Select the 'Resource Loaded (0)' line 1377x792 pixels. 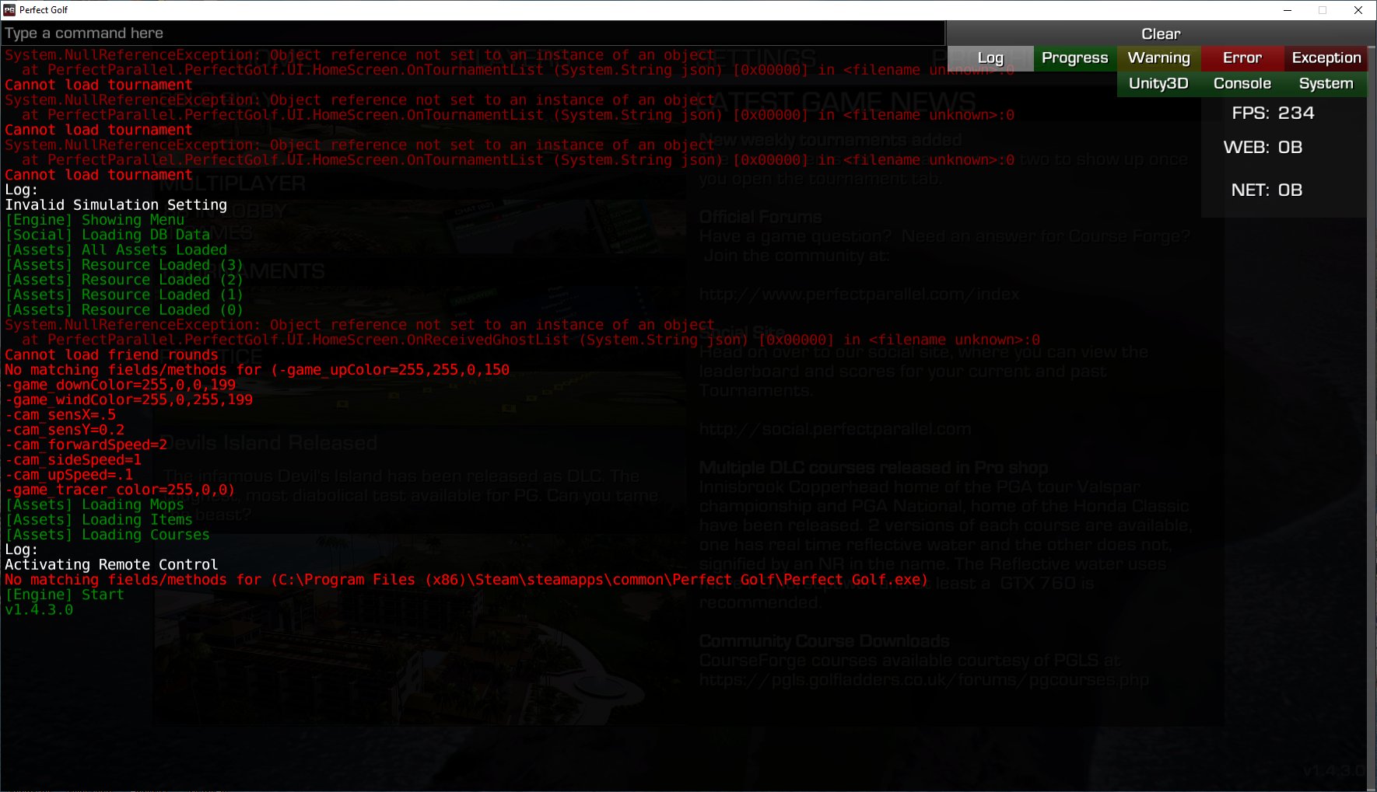[124, 310]
